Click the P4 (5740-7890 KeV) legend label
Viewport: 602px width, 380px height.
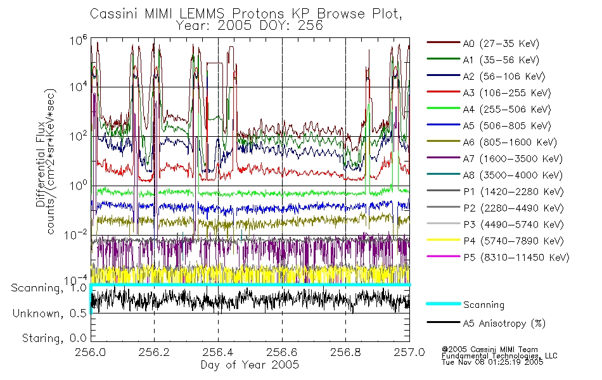tap(513, 241)
